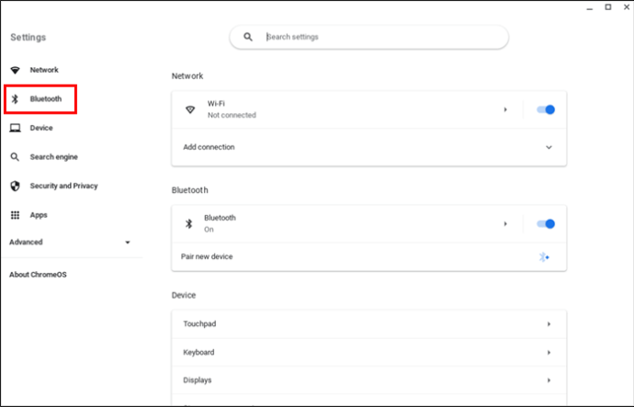This screenshot has width=634, height=407.
Task: Click the Wi-Fi Not connected label
Action: 232,115
